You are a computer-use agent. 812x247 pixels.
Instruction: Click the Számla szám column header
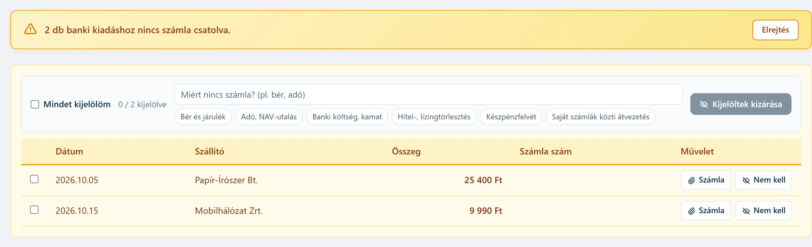pos(545,151)
